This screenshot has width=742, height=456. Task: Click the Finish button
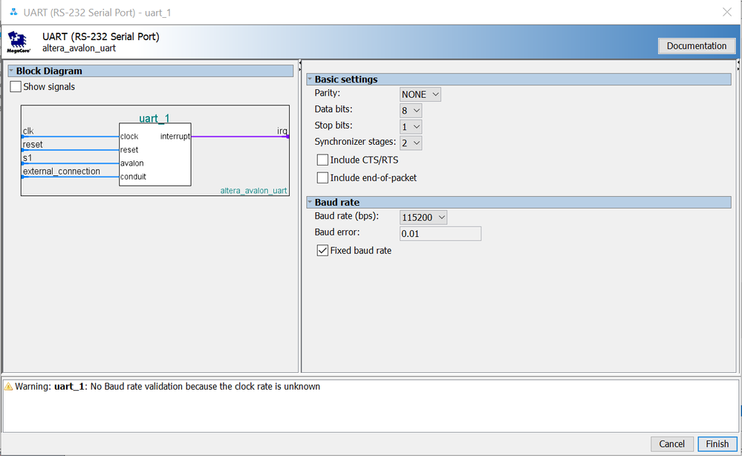click(x=717, y=443)
